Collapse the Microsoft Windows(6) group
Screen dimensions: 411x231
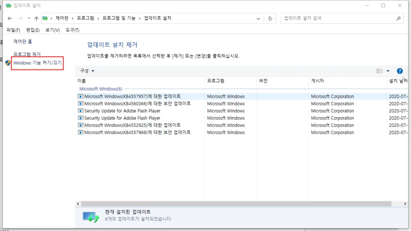click(x=101, y=89)
